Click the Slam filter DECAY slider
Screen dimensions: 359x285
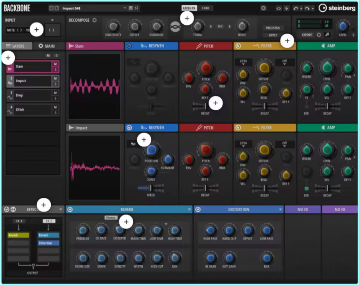coord(265,106)
